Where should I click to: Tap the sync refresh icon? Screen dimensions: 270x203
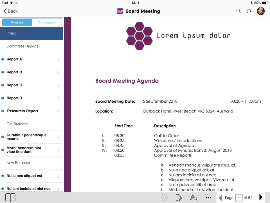point(249,11)
